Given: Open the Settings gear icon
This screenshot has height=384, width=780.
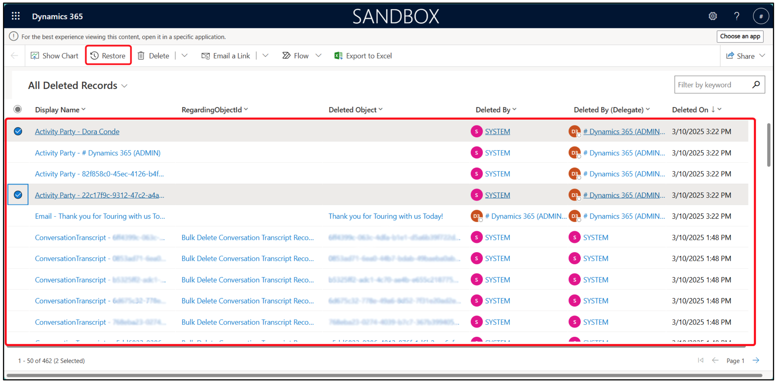Looking at the screenshot, I should (x=712, y=16).
